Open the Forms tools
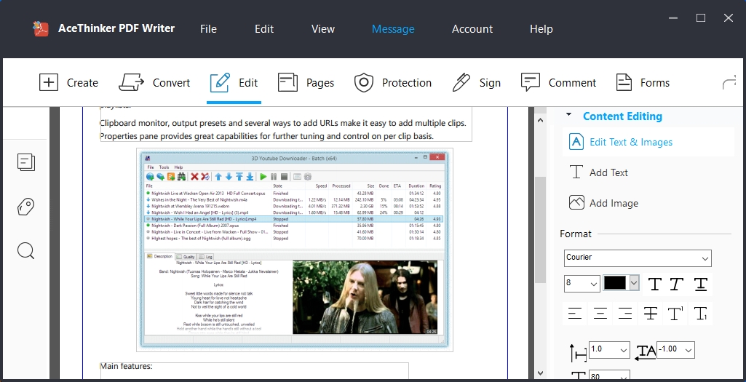The image size is (746, 382). click(x=643, y=83)
